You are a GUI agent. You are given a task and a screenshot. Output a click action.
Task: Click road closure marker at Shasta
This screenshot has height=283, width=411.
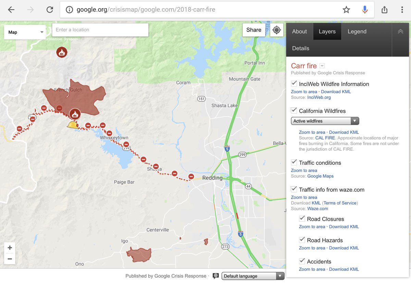pos(156,167)
